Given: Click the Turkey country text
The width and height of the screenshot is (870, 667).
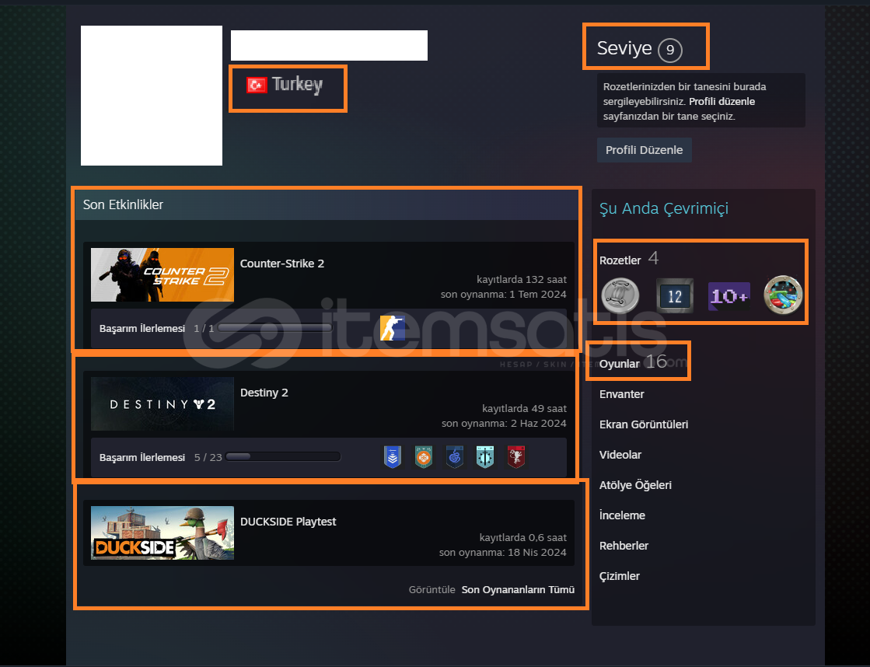Looking at the screenshot, I should click(x=297, y=84).
